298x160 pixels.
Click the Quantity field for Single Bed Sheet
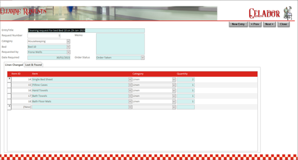(x=185, y=80)
